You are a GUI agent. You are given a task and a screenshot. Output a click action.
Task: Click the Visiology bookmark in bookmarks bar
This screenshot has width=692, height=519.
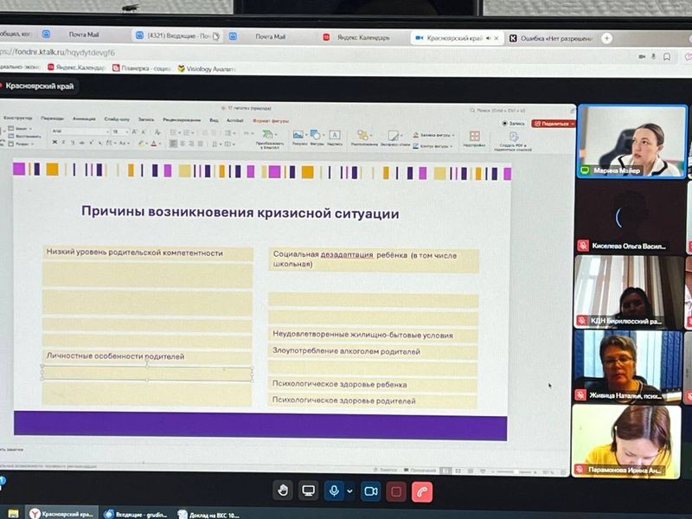click(x=206, y=67)
